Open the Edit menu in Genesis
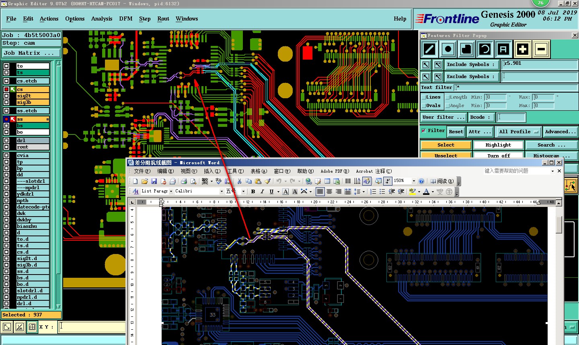579x345 pixels. pos(28,19)
